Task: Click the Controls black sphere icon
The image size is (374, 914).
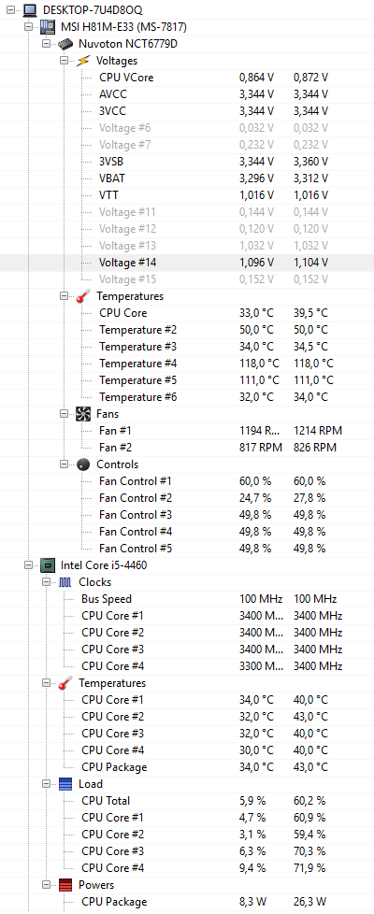Action: (x=83, y=464)
